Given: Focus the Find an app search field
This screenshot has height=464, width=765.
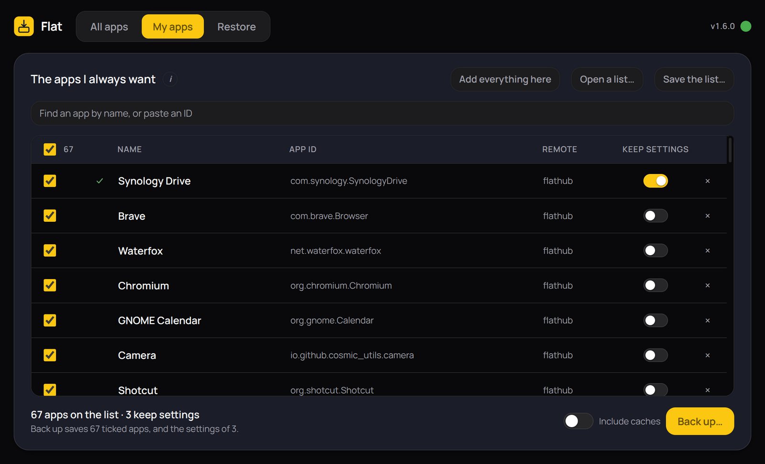Looking at the screenshot, I should click(x=382, y=113).
